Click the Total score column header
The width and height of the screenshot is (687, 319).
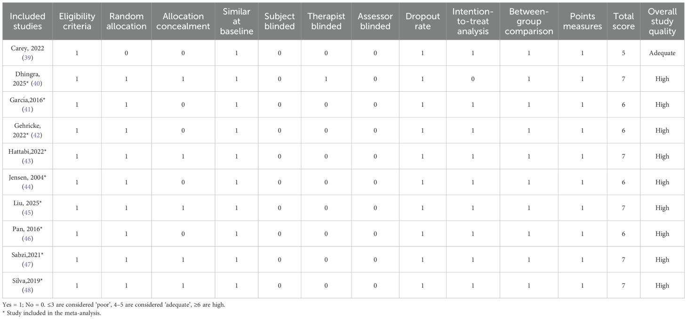click(623, 21)
